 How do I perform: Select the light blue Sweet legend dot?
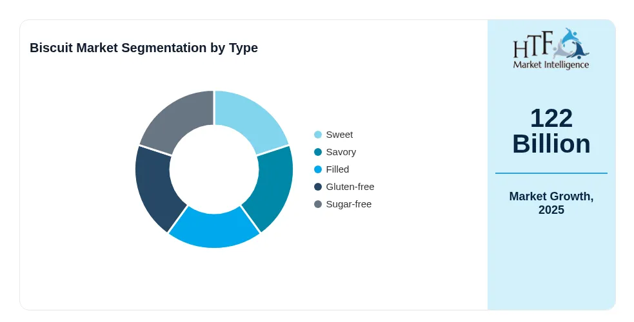tap(318, 135)
